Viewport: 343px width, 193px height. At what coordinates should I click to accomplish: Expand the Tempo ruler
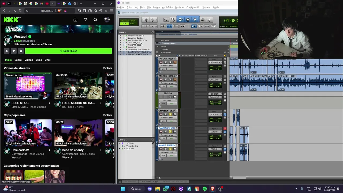(158, 46)
